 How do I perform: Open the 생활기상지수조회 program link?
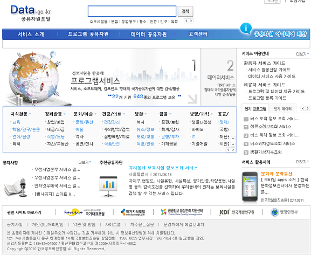[266, 153]
